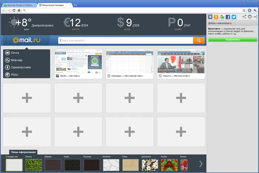This screenshot has width=259, height=173.
Task: Select the Шиповник floral theme
Action: coord(150,165)
